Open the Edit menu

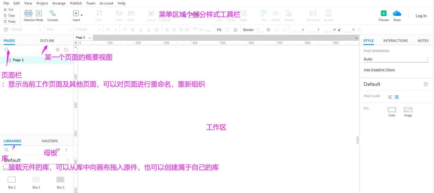(x=16, y=3)
